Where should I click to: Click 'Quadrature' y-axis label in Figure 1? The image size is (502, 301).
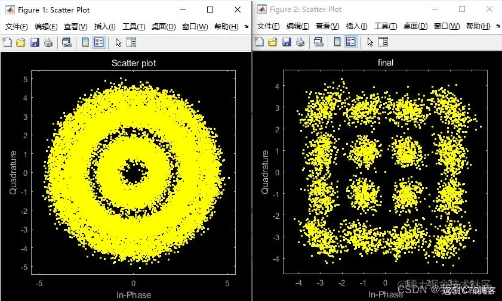[x=13, y=172]
